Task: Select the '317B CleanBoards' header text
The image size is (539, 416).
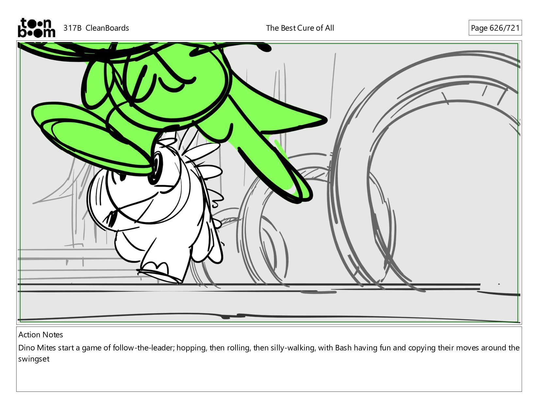Action: click(96, 28)
